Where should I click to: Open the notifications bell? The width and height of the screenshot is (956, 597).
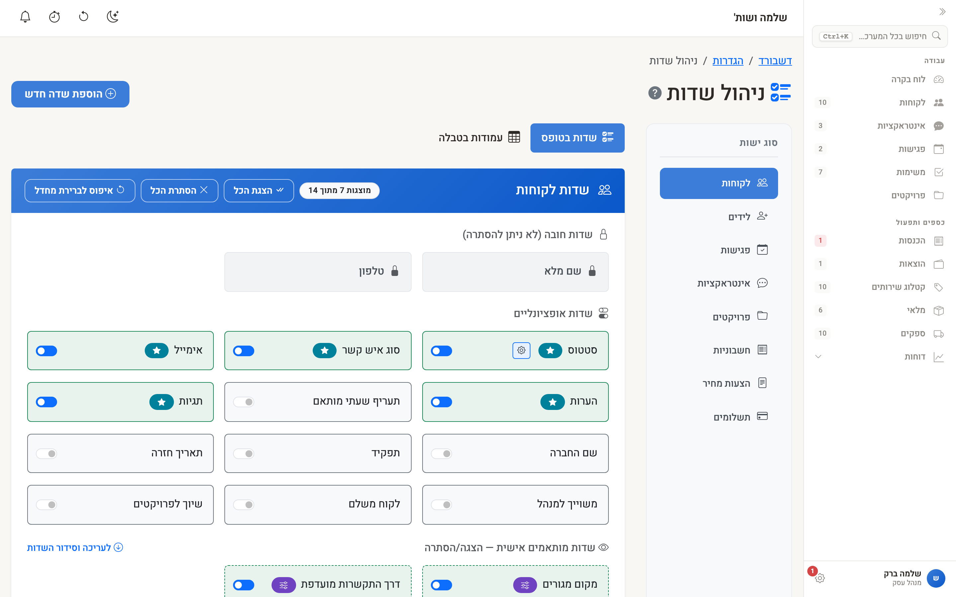click(x=25, y=17)
